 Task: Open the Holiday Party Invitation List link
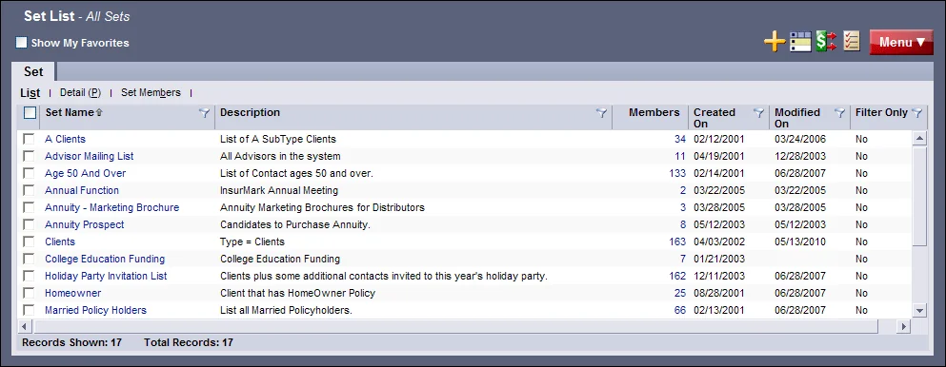tap(106, 276)
